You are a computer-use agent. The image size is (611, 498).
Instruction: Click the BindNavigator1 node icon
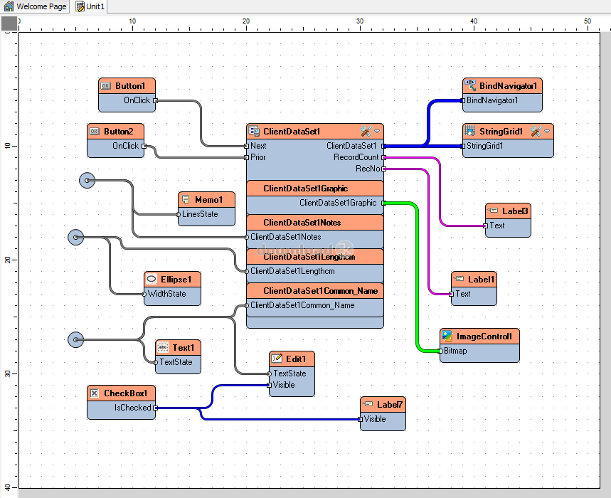(x=470, y=85)
